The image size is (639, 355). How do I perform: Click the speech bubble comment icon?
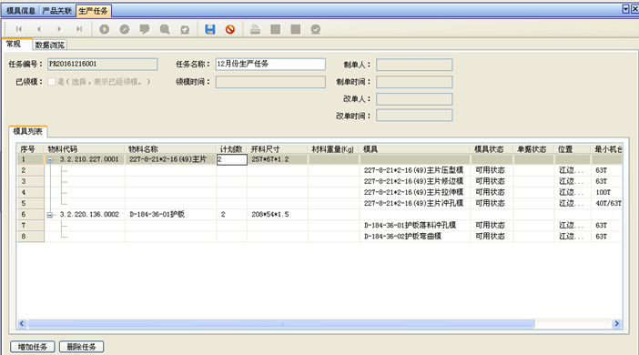145,29
